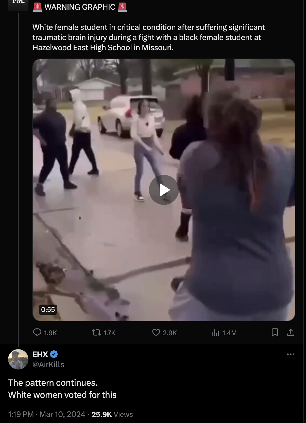View analytics via the bar chart icon
This screenshot has height=423, width=306.
click(x=215, y=332)
